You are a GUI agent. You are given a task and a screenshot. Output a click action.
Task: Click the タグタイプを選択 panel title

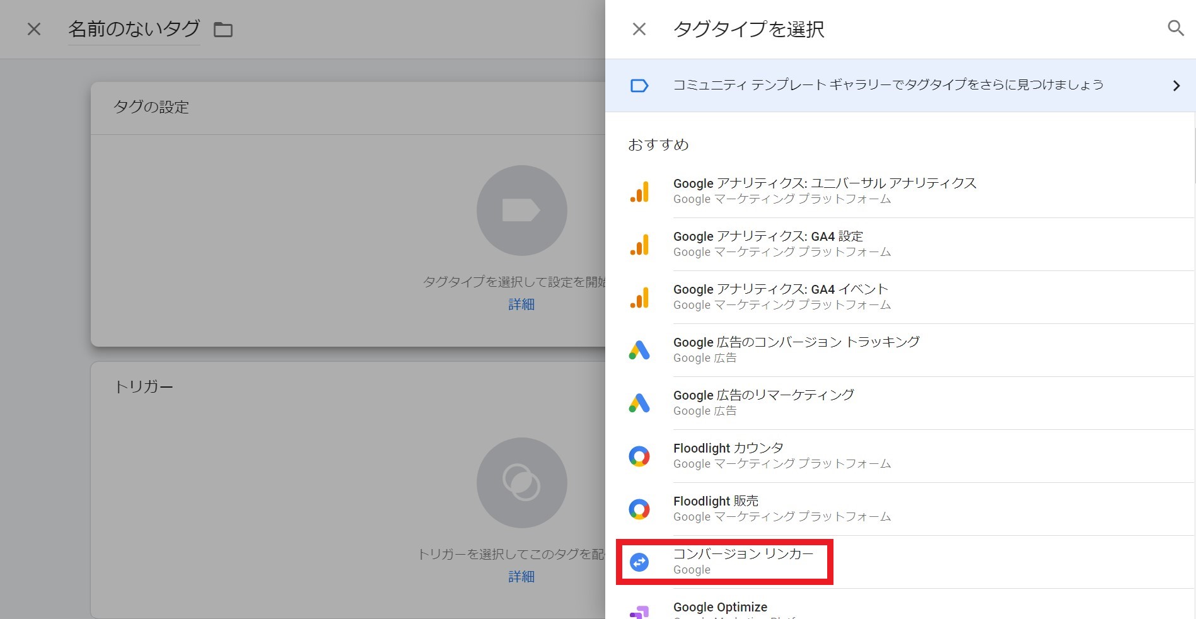pyautogui.click(x=749, y=29)
